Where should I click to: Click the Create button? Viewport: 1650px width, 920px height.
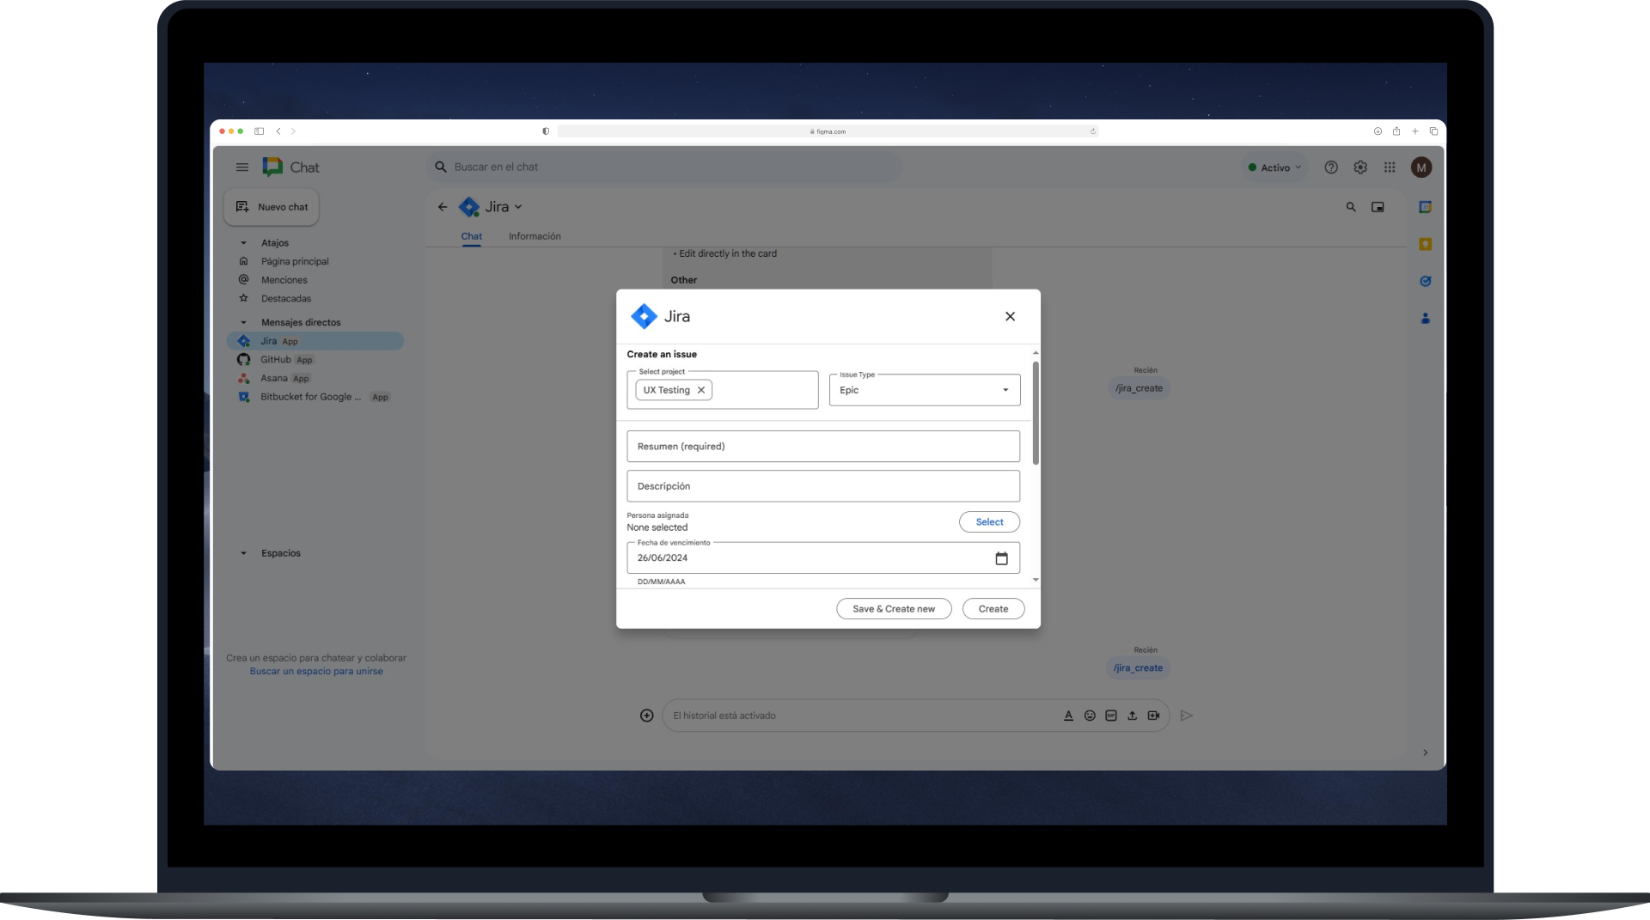point(993,609)
